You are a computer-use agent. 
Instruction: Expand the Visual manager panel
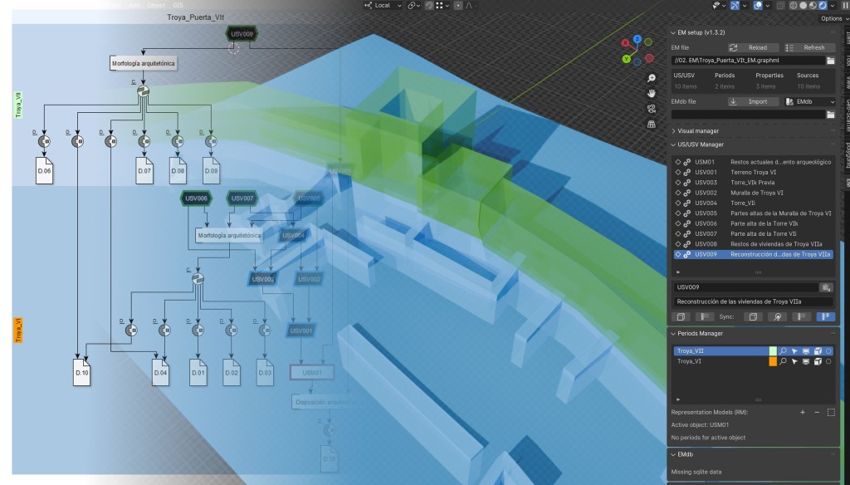tap(697, 130)
